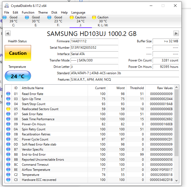Viewport: 191px width, 187px height.
Task: Click the Serial Number field
Action: (94, 48)
